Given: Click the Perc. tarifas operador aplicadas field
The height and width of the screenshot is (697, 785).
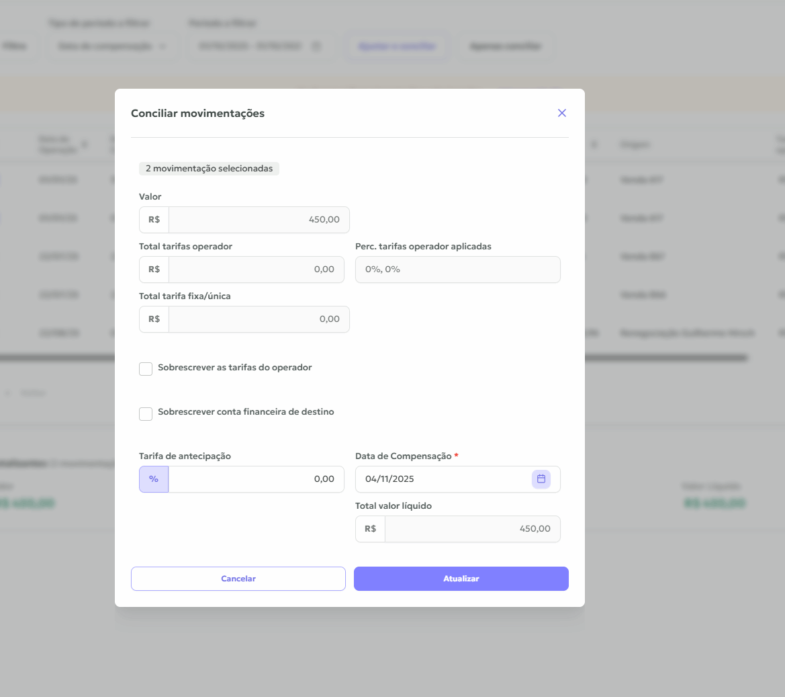Looking at the screenshot, I should [x=457, y=270].
